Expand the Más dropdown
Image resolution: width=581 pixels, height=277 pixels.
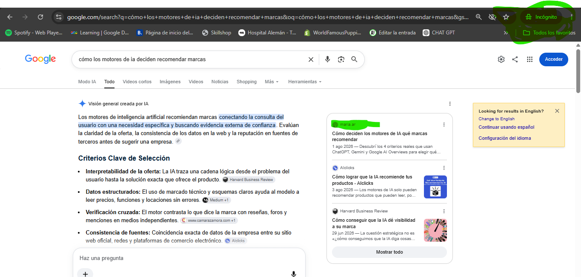[272, 82]
